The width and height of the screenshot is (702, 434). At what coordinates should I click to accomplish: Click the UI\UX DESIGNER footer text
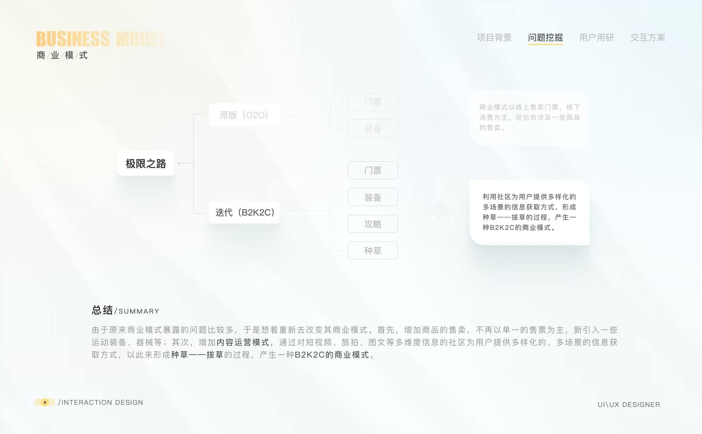[x=629, y=404]
